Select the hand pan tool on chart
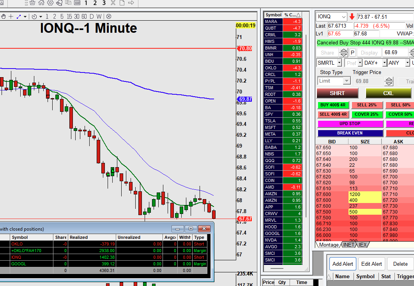The height and width of the screenshot is (286, 414). click(4, 16)
